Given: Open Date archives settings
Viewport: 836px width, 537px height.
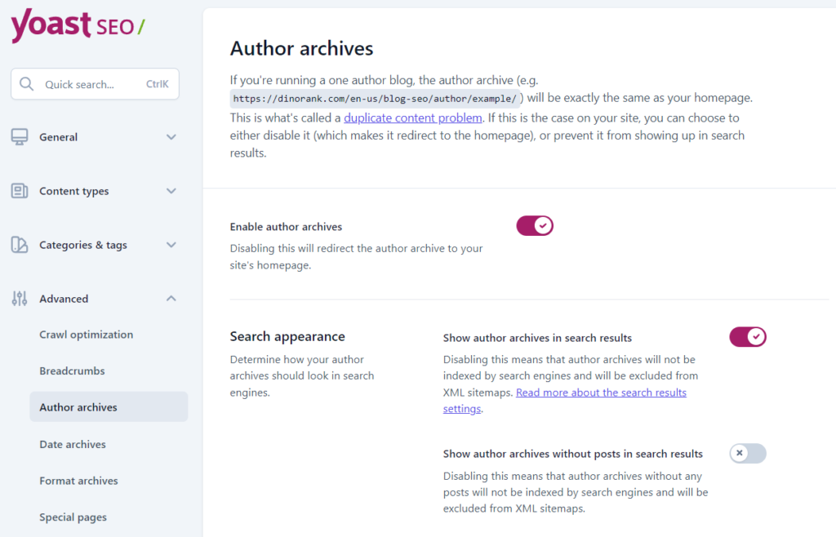Looking at the screenshot, I should click(x=73, y=444).
